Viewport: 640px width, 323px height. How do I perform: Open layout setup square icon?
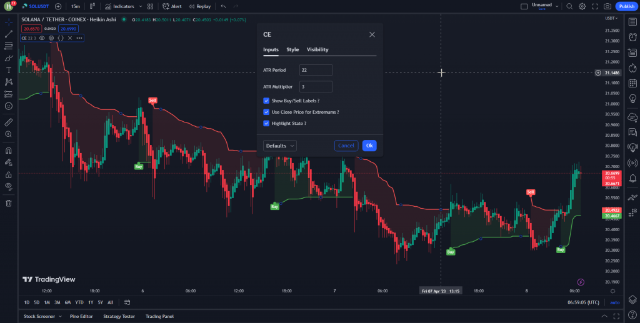[524, 6]
